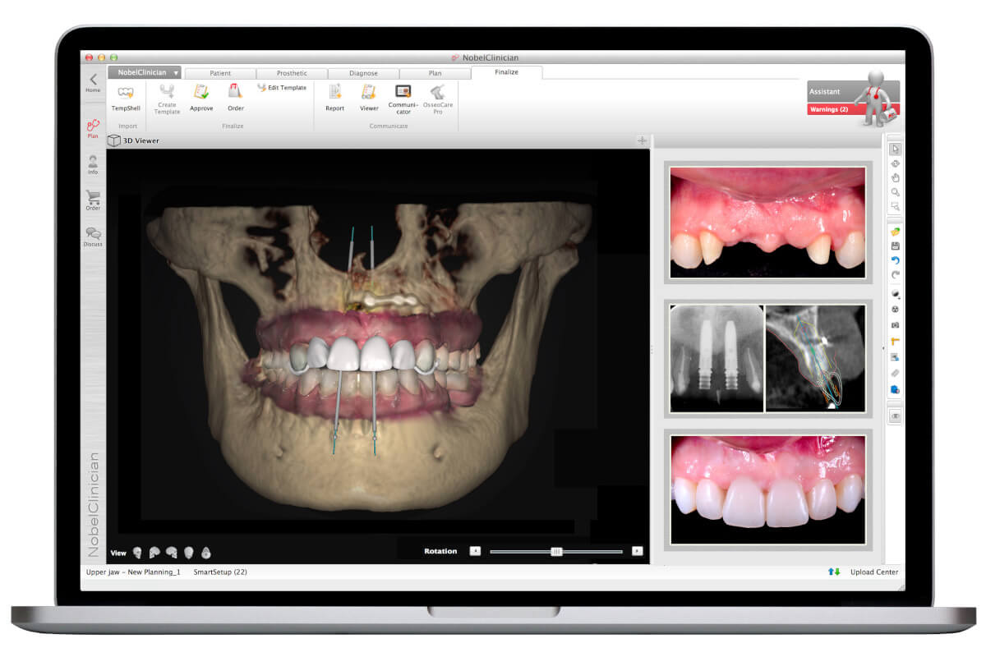Viewport: 986px width, 666px height.
Task: Click the Upper jaw - New Planning_1 label
Action: pos(132,572)
